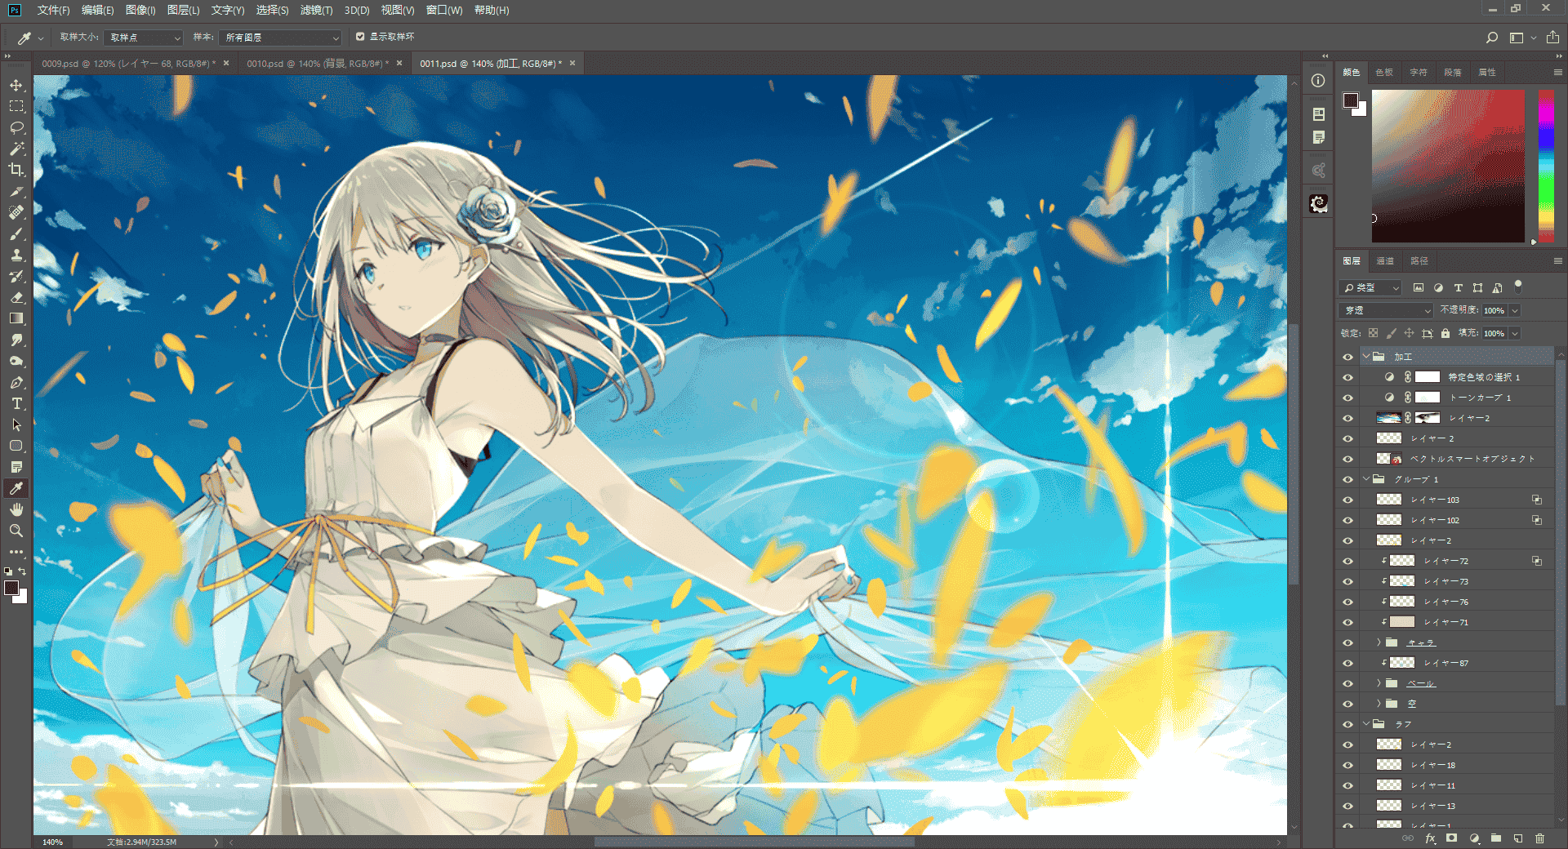Toggle the 显示取样环 checkbox
Viewport: 1568px width, 849px height.
click(x=360, y=37)
